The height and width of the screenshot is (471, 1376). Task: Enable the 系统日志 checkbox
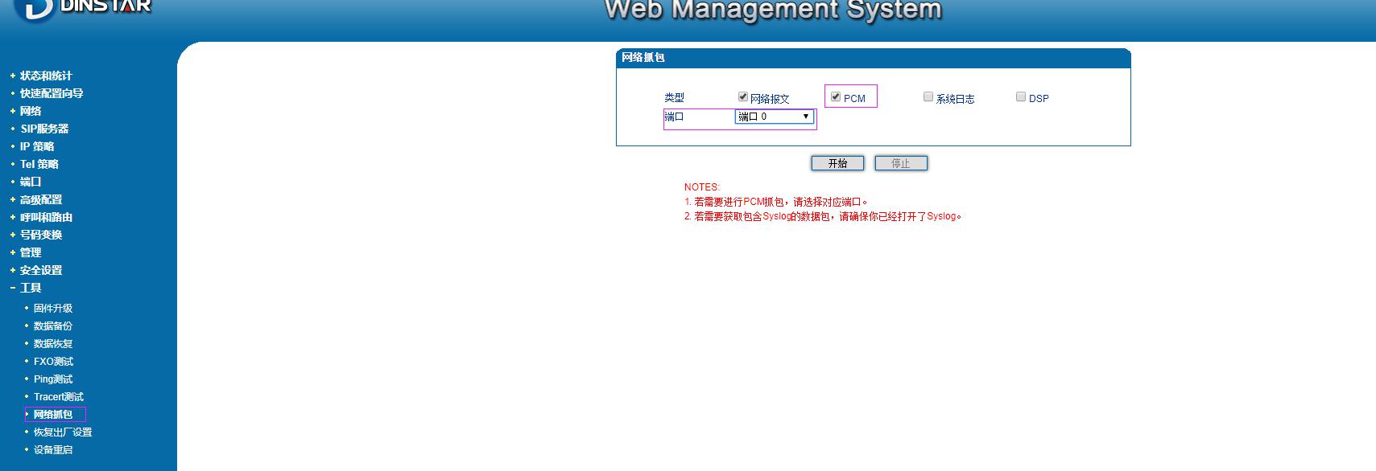click(928, 96)
